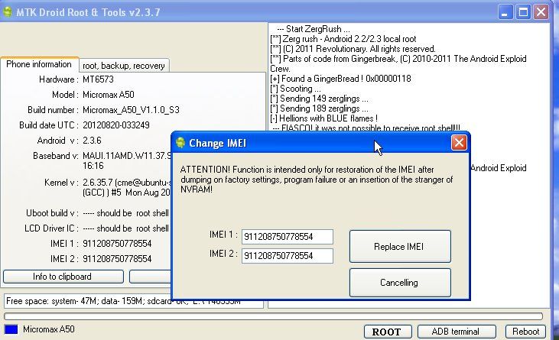This screenshot has height=340, width=559.
Task: Close the Change IMEI dialog
Action: [459, 143]
